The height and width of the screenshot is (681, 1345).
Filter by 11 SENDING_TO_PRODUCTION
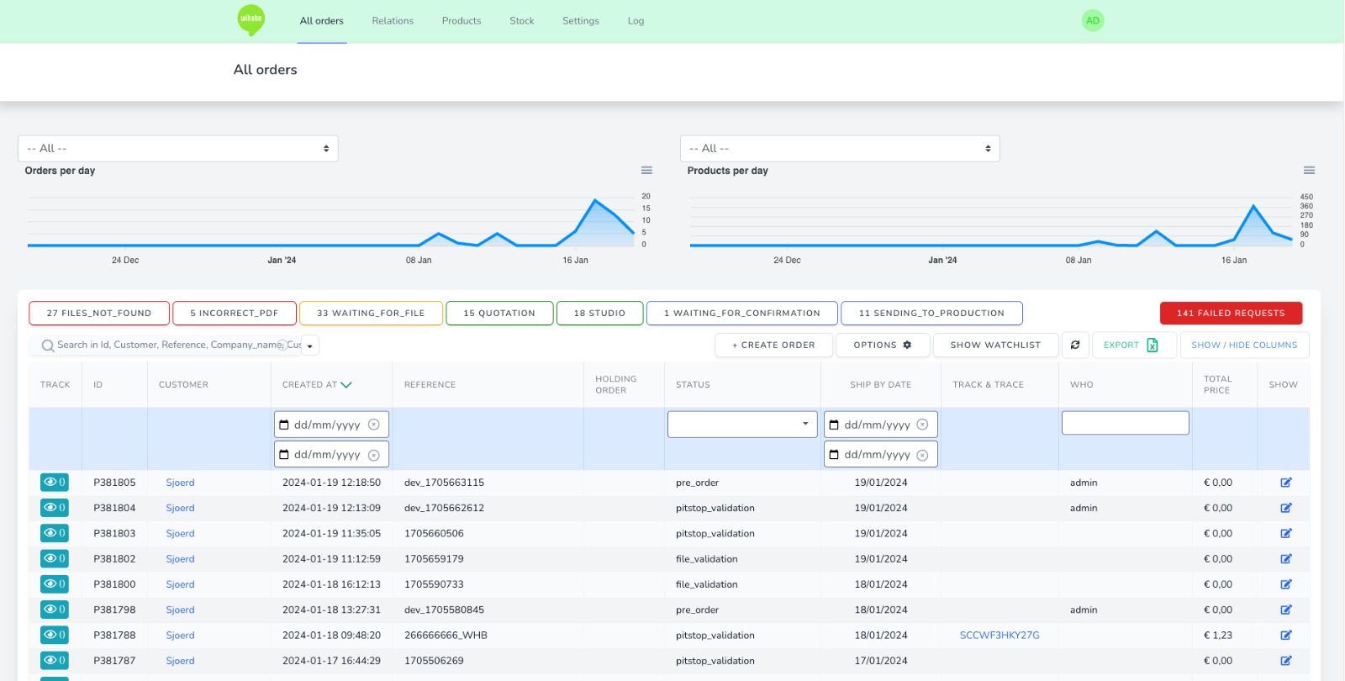931,313
